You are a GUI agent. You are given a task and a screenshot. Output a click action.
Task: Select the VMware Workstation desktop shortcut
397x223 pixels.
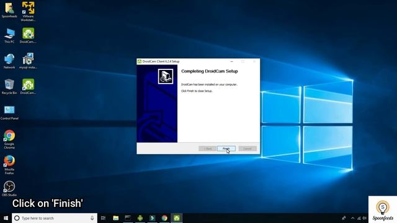click(x=28, y=11)
